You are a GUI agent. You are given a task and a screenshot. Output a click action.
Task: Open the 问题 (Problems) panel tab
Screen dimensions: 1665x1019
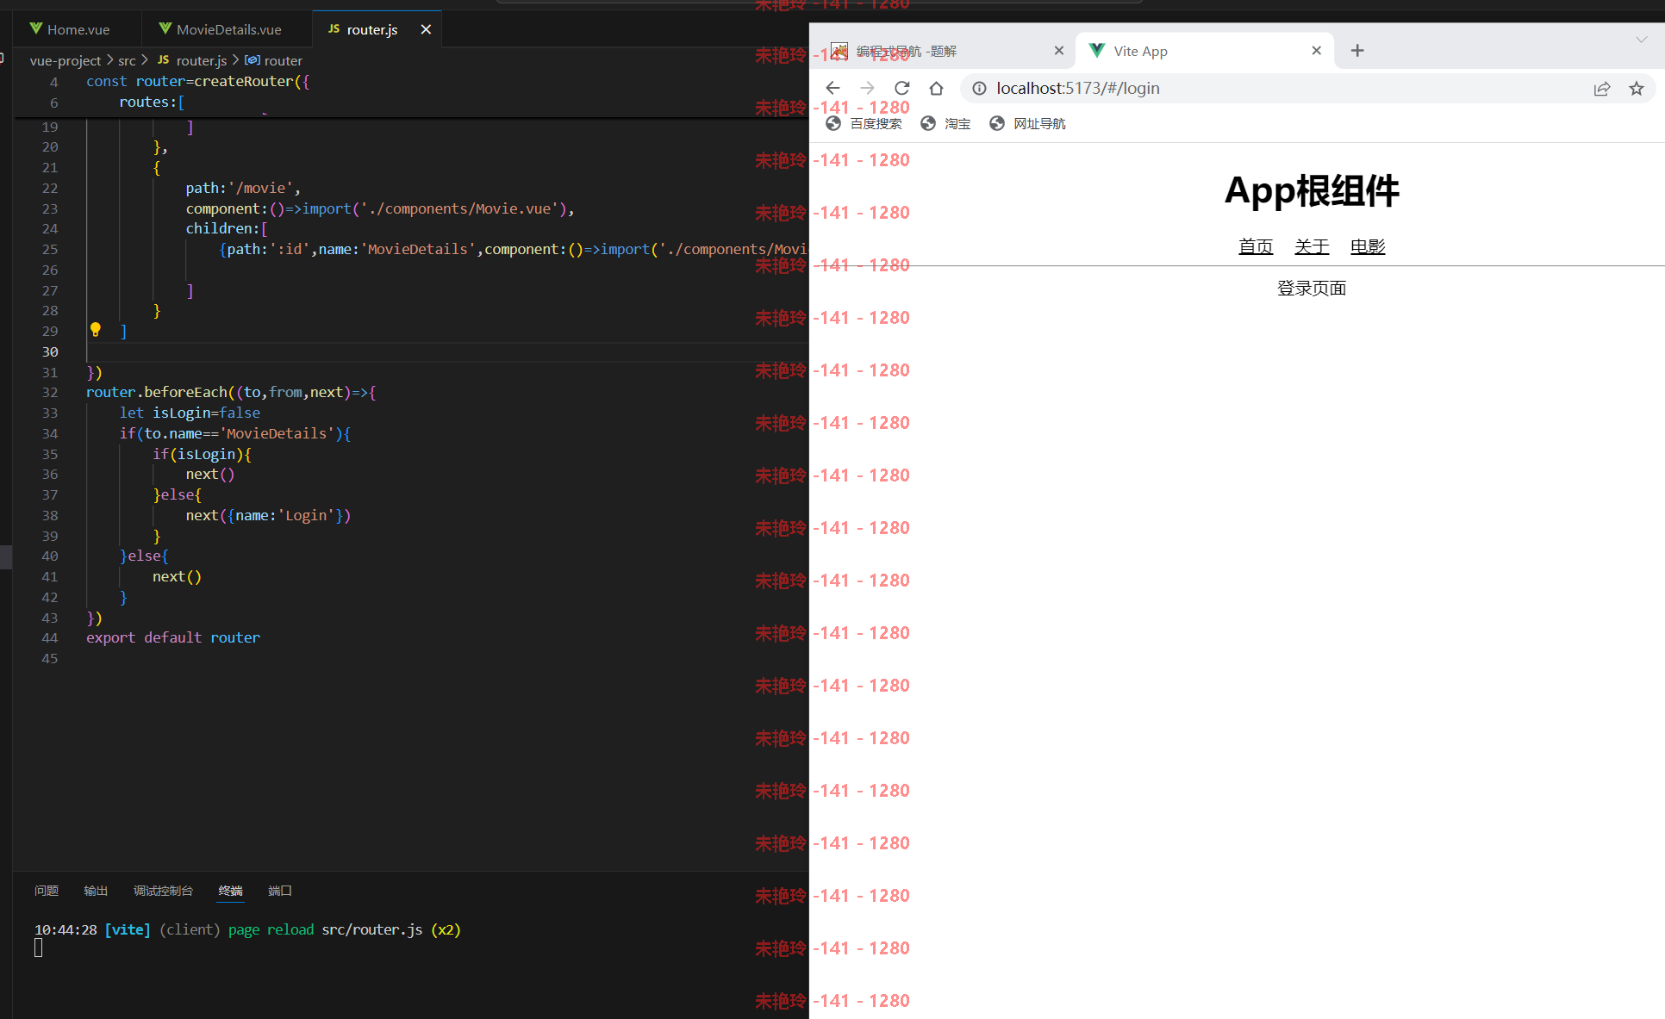coord(47,891)
